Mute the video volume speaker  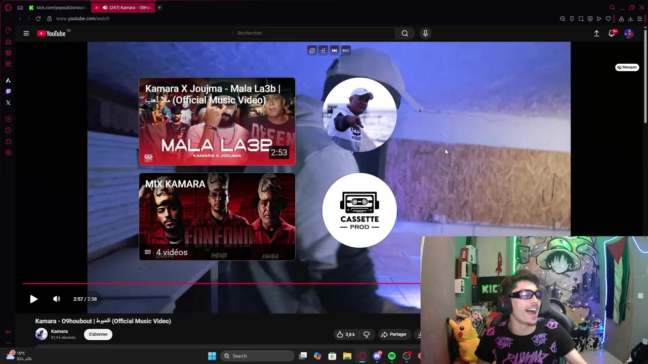[57, 299]
